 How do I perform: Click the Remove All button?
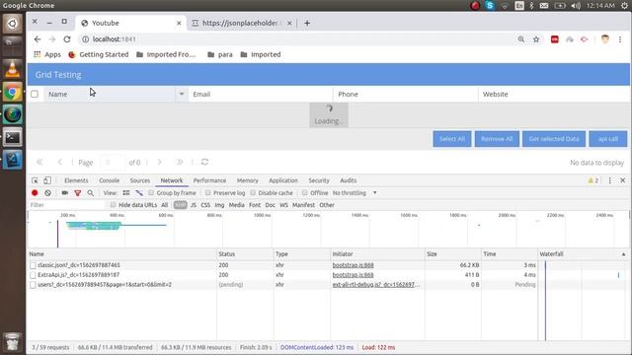click(x=497, y=139)
